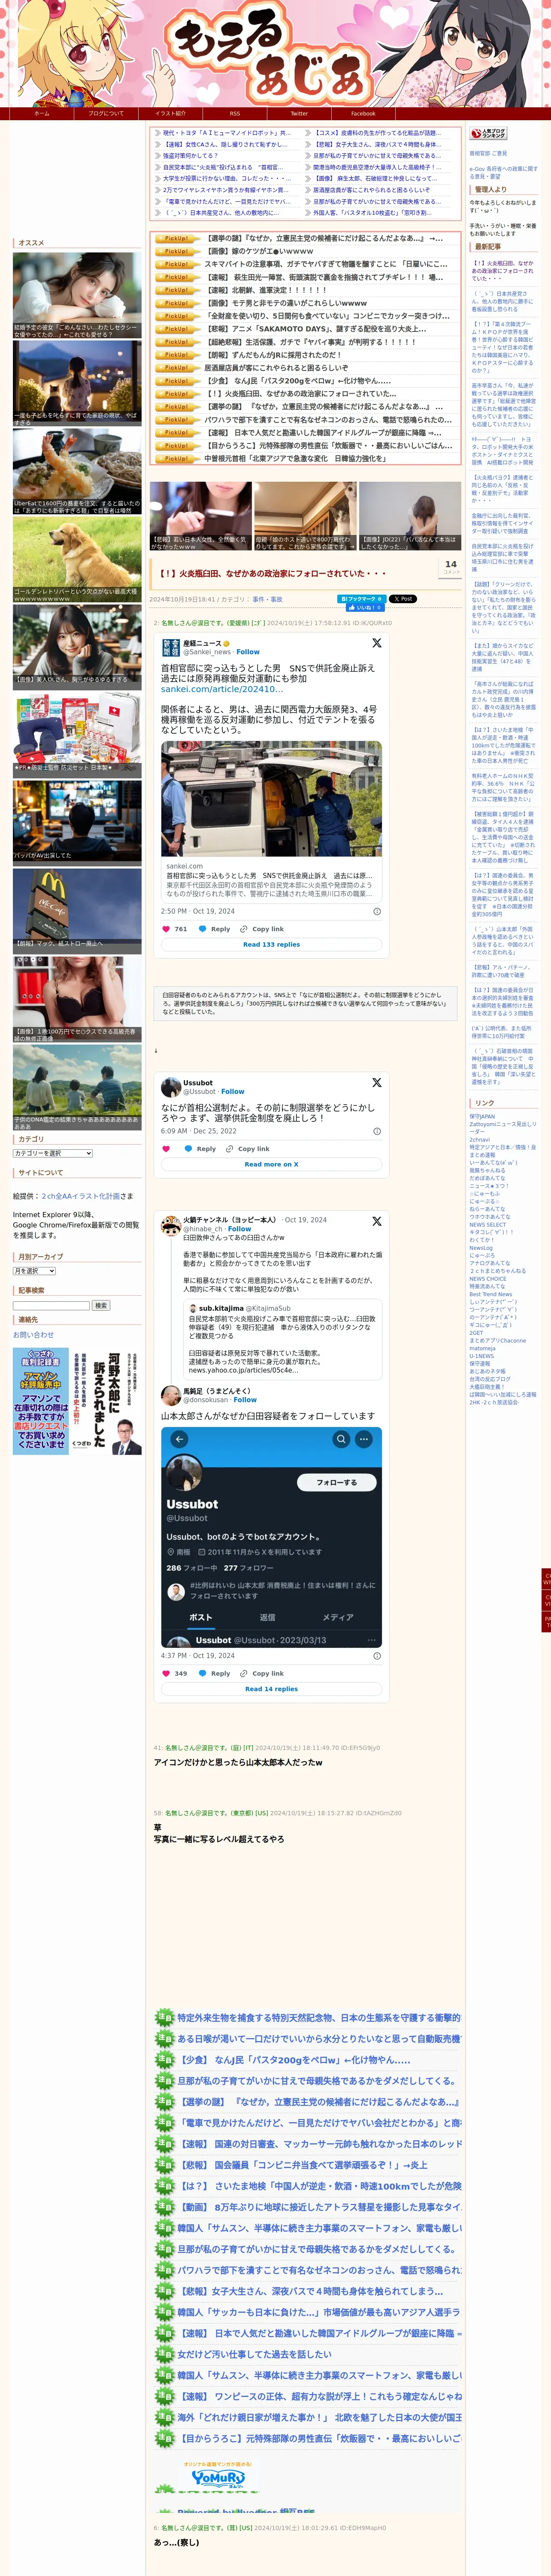This screenshot has height=2576, width=551.
Task: Open Pickup 嫁のケツが工 headline
Action: pos(259,251)
